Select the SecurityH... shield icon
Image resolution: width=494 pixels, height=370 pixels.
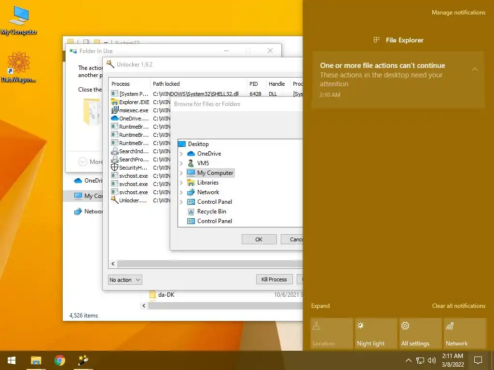click(115, 167)
